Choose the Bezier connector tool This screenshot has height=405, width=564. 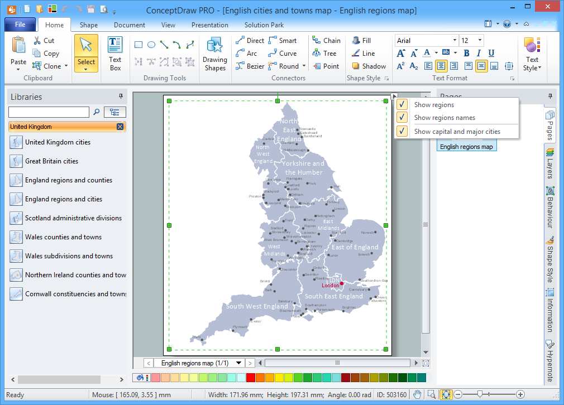click(x=250, y=66)
